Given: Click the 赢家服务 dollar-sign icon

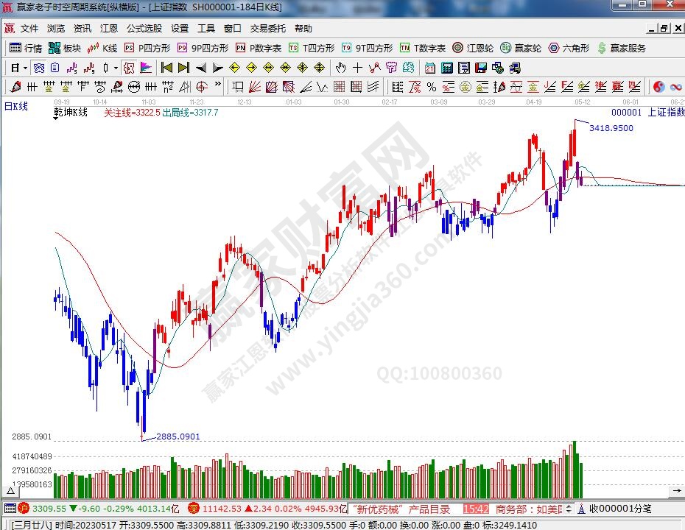Looking at the screenshot, I should tap(603, 48).
